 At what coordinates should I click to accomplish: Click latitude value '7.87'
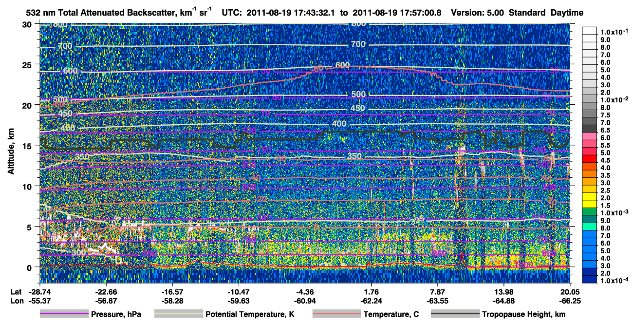coord(438,292)
